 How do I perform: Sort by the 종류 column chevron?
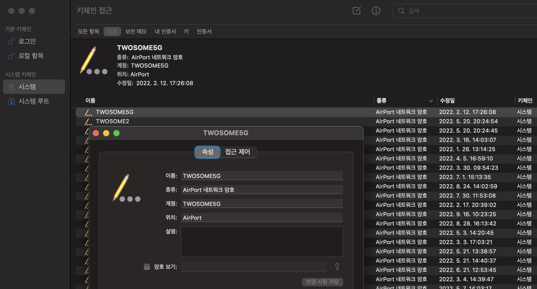tap(431, 101)
